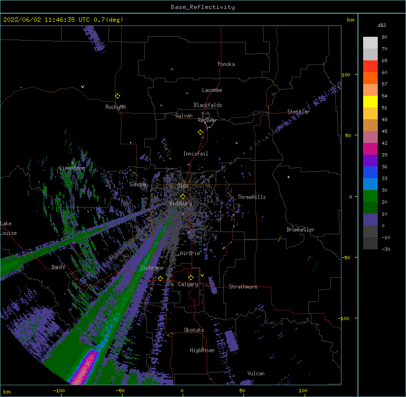Screen dimensions: 406x397
Task: Click the Drumheller town label
Action: tap(300, 230)
